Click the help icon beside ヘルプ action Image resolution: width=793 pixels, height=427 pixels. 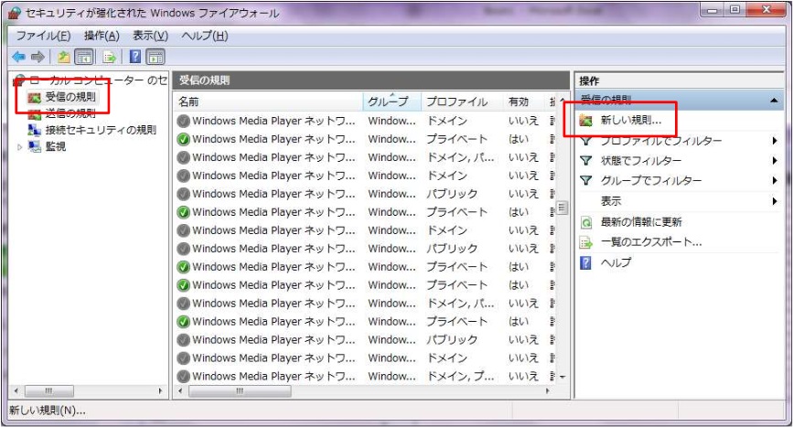(585, 262)
